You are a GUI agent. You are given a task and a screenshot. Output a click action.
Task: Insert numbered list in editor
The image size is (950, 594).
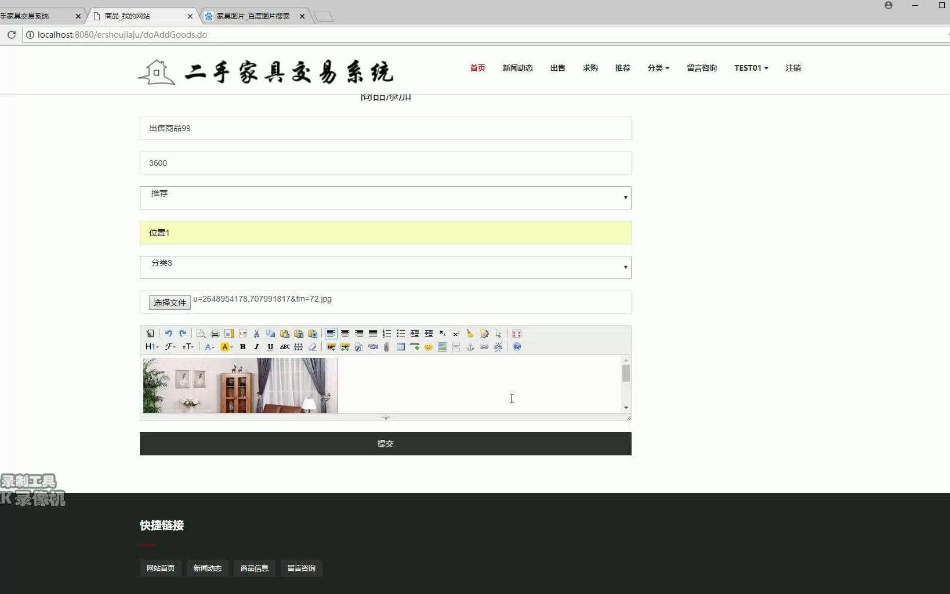(x=387, y=334)
